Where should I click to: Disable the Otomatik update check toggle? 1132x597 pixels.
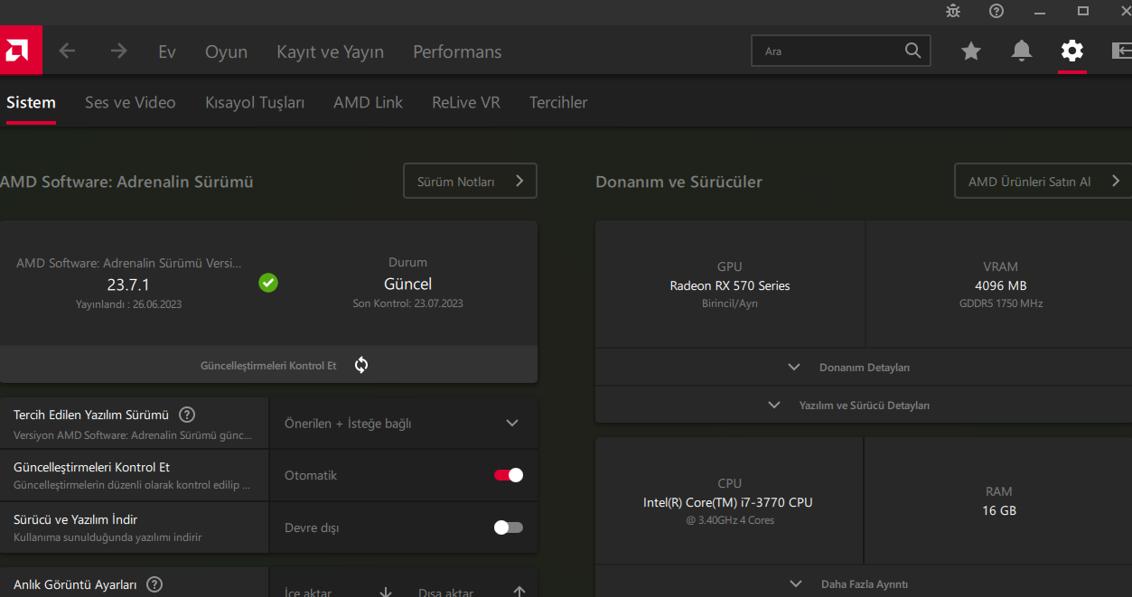[508, 475]
